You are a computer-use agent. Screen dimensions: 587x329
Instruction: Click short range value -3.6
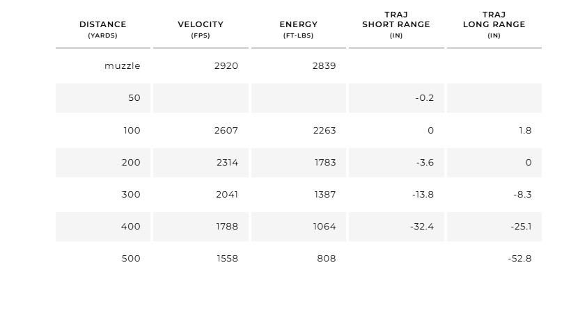click(425, 163)
